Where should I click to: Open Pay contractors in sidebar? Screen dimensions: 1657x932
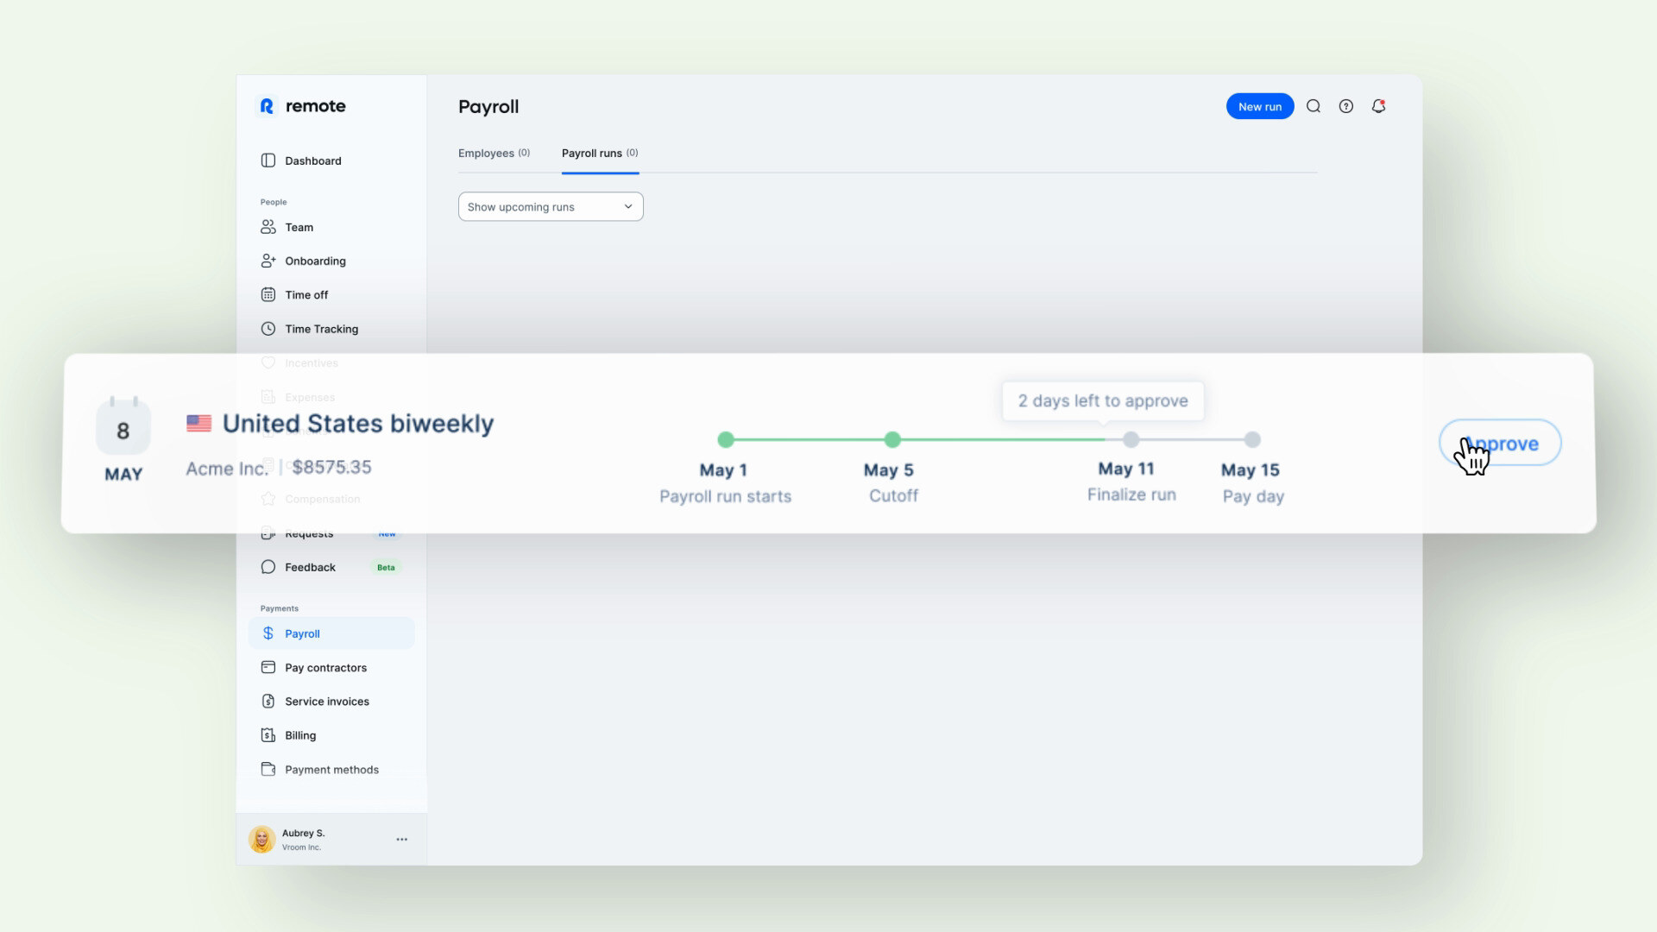(325, 667)
